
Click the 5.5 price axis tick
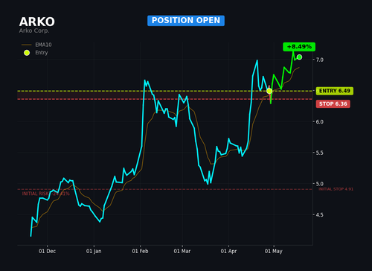[x=320, y=153]
